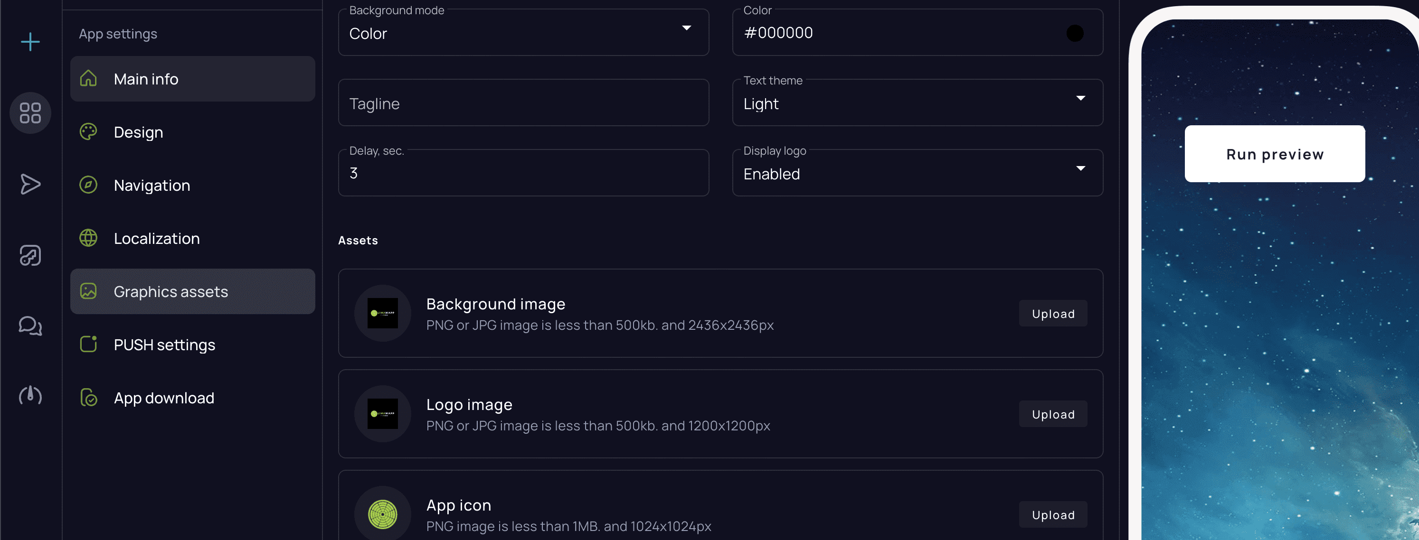The image size is (1419, 540).
Task: Click the Graphics assets sidebar icon
Action: (88, 290)
